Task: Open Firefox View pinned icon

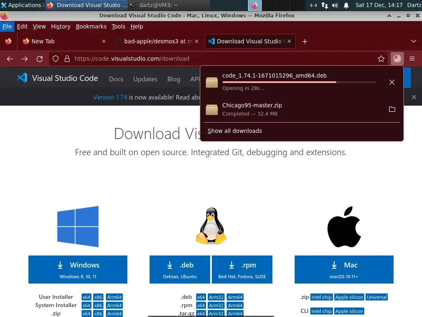Action: [x=8, y=41]
